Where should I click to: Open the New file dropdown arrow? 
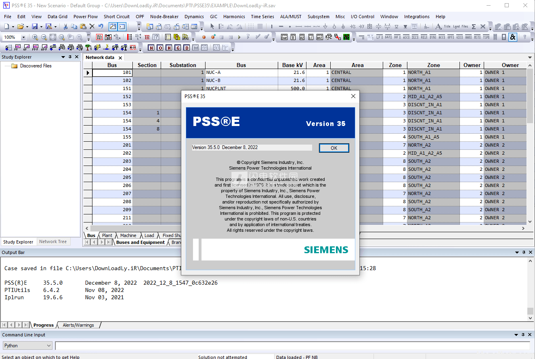(x=13, y=27)
